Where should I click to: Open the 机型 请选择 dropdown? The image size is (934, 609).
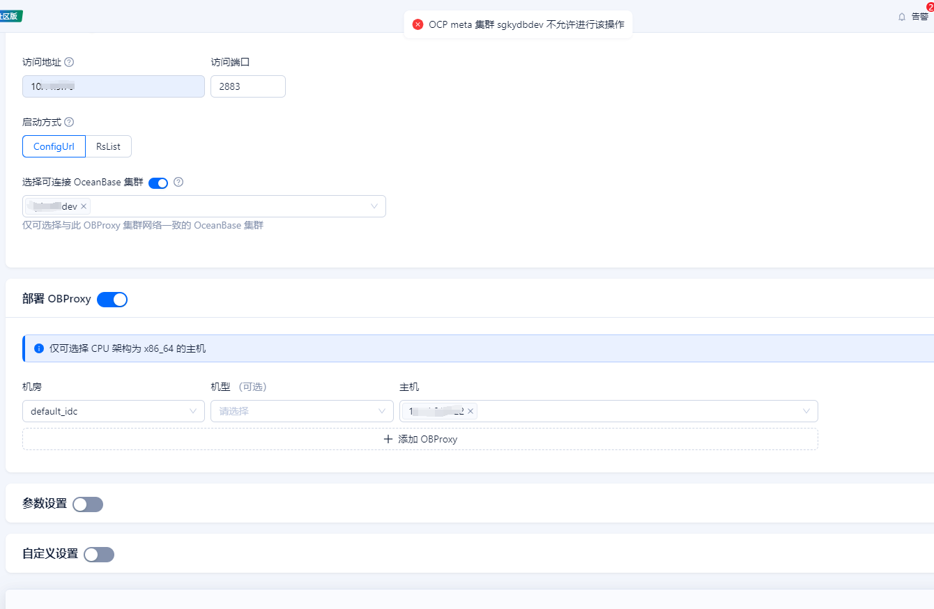(x=302, y=411)
